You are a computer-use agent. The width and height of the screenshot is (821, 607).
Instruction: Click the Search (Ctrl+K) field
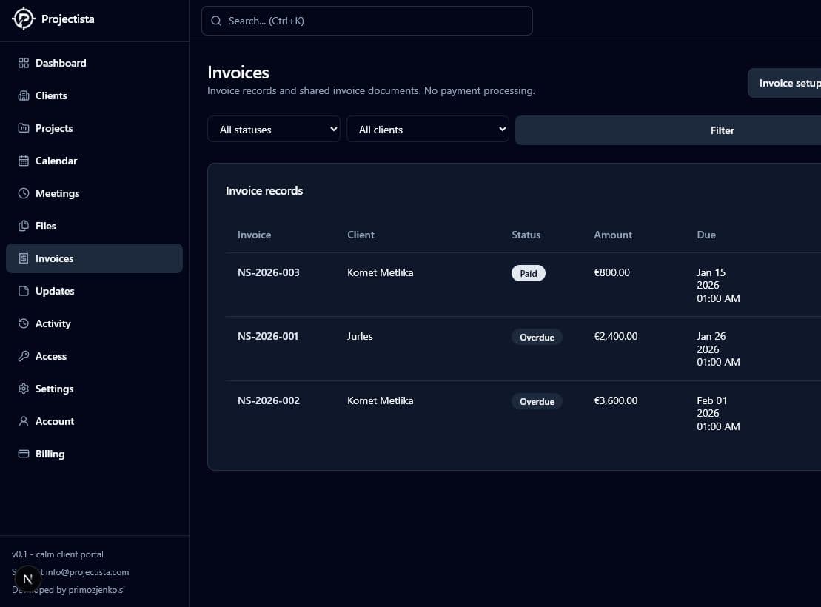pyautogui.click(x=367, y=21)
